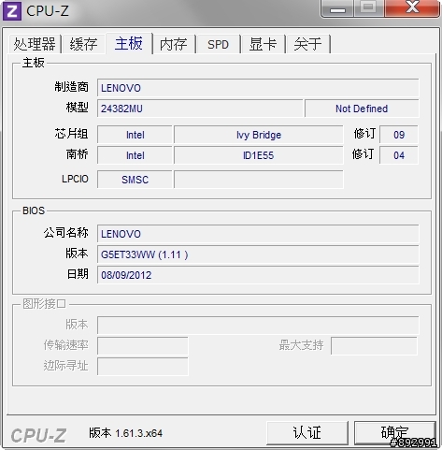Click the 芯片组 label
Screen dimensions: 442x450
(71, 134)
